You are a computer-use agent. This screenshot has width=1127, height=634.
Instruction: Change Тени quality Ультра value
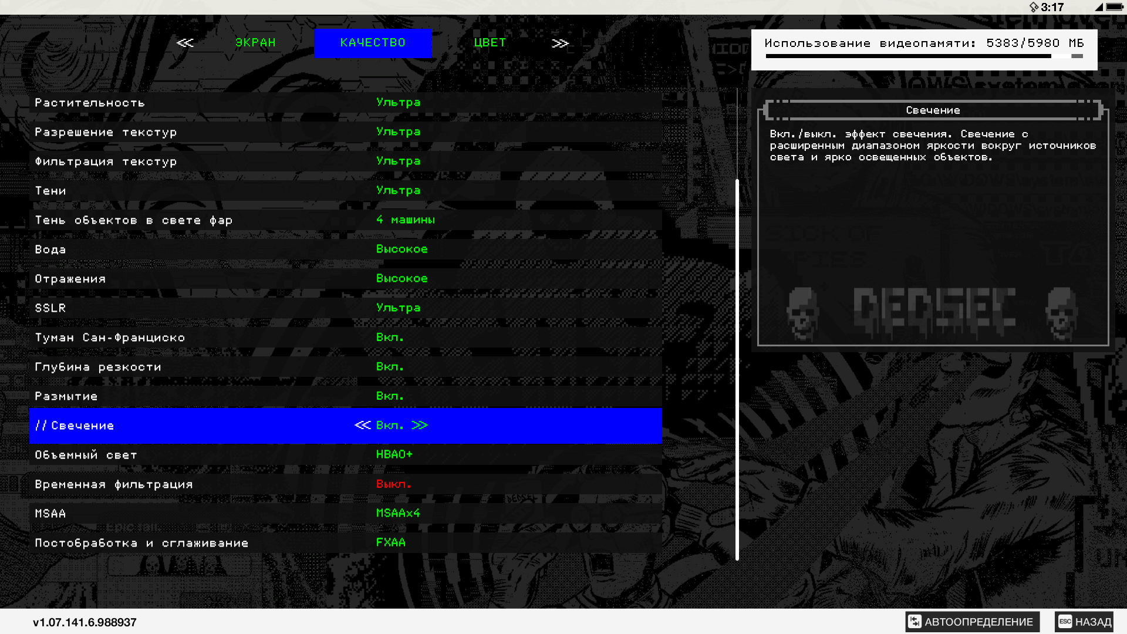(x=398, y=190)
